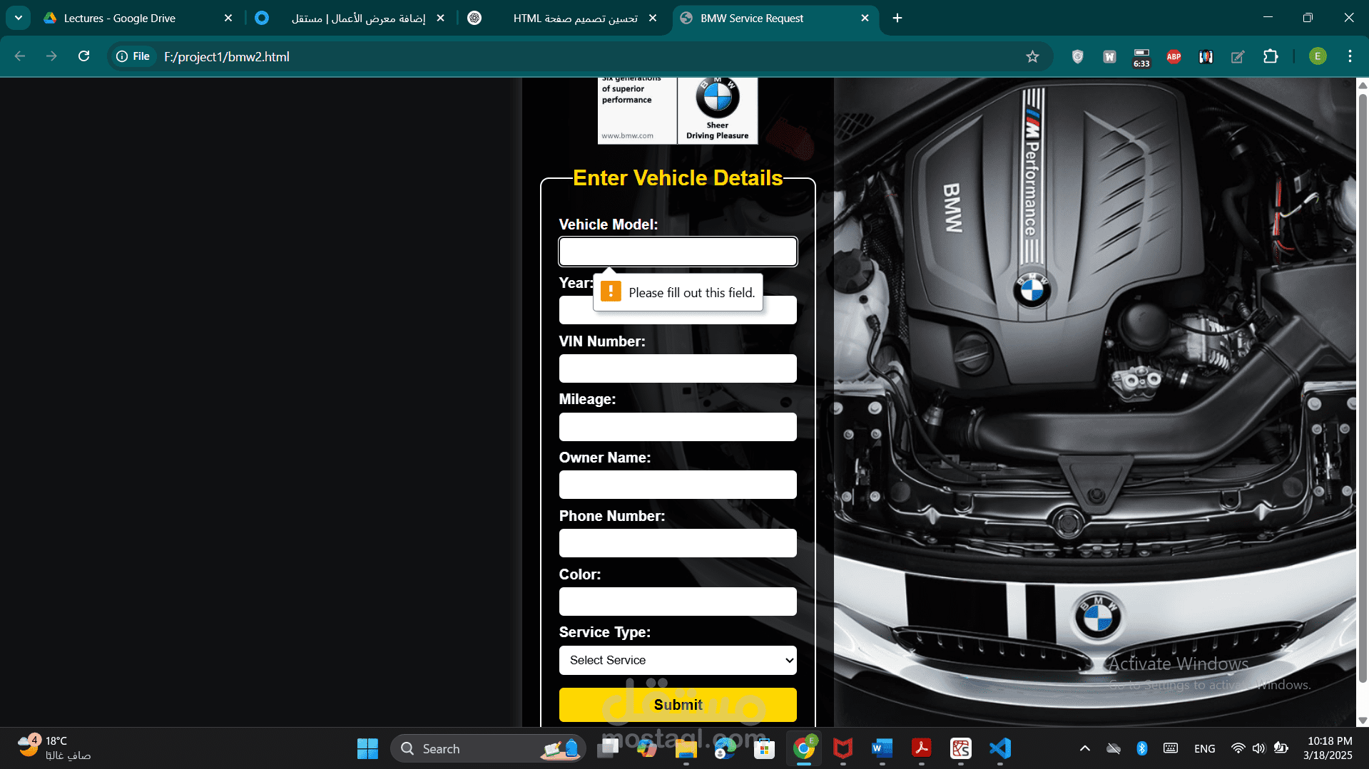Open File Explorer from the taskbar

686,748
